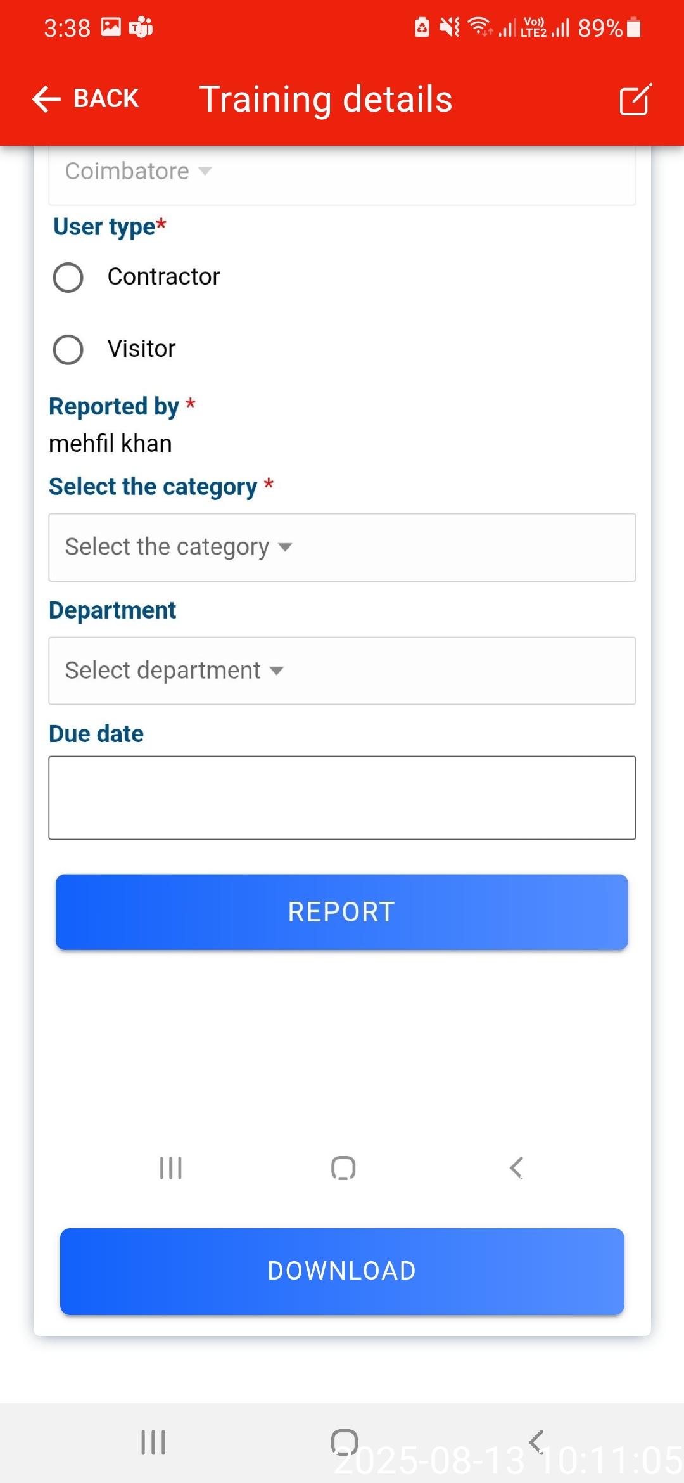Image resolution: width=684 pixels, height=1483 pixels.
Task: Select the Visitor radio button
Action: [x=68, y=350]
